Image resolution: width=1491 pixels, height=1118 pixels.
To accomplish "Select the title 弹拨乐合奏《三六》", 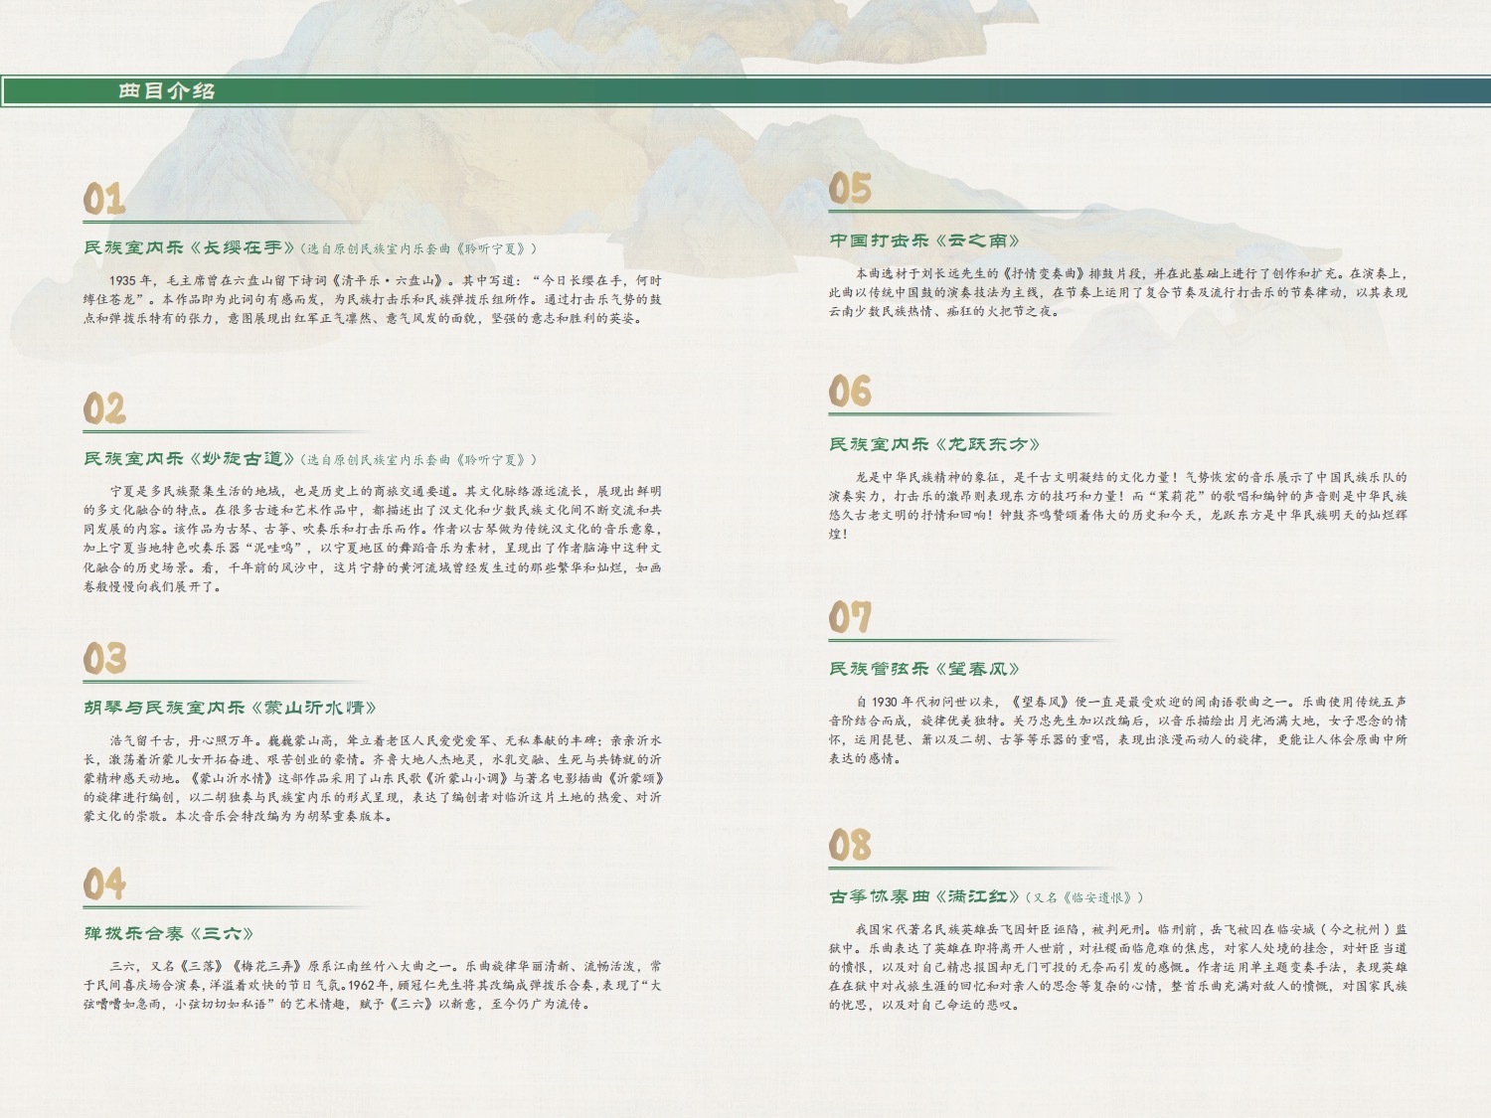I will pyautogui.click(x=169, y=933).
